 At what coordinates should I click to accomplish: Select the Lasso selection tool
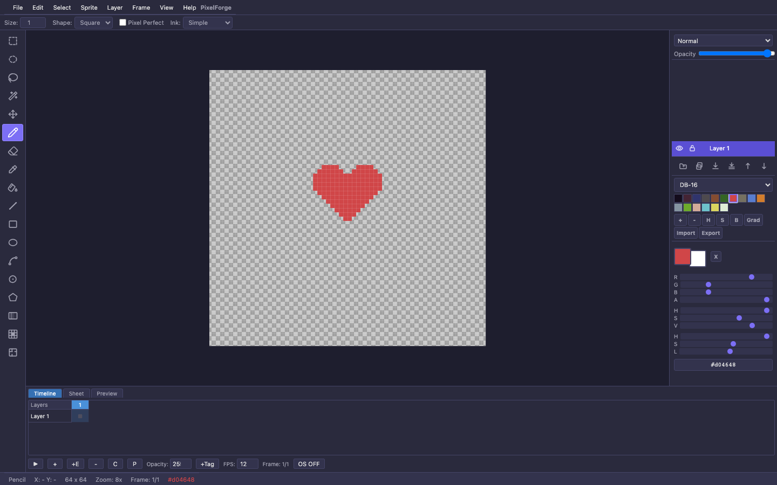[x=13, y=78]
